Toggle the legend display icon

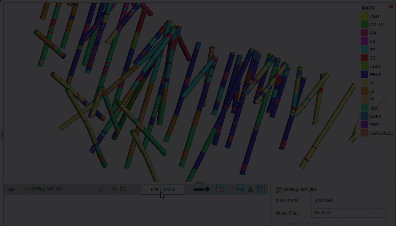[260, 190]
